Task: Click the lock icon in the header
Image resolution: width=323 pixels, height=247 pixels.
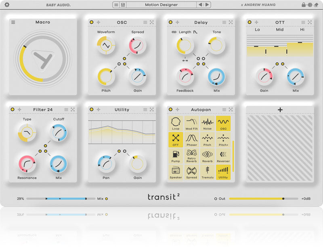Action: coord(304,4)
